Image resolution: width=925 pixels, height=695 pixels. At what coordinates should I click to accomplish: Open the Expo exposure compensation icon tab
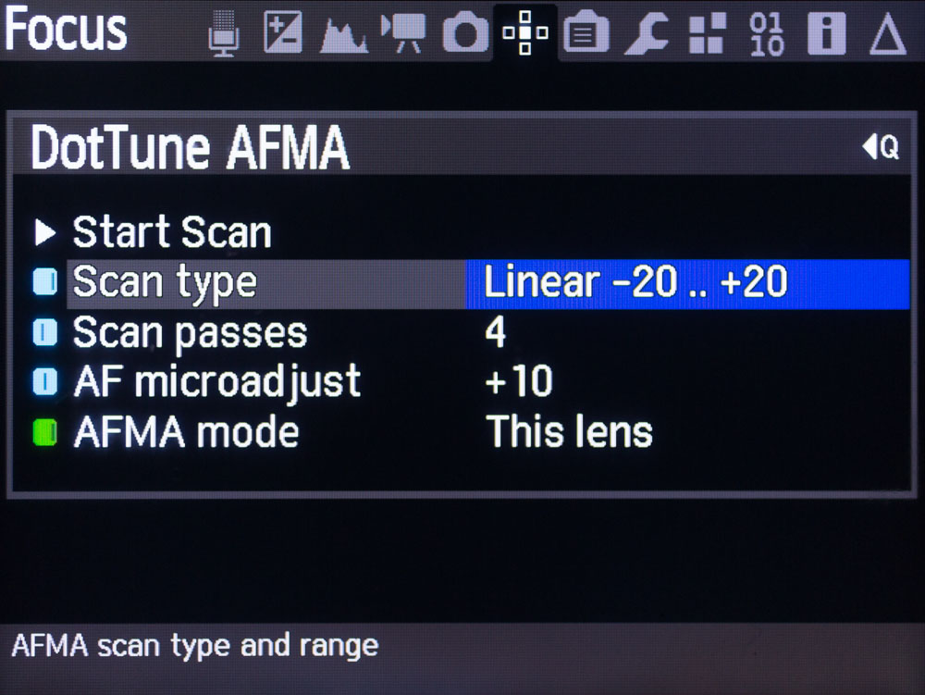click(283, 33)
